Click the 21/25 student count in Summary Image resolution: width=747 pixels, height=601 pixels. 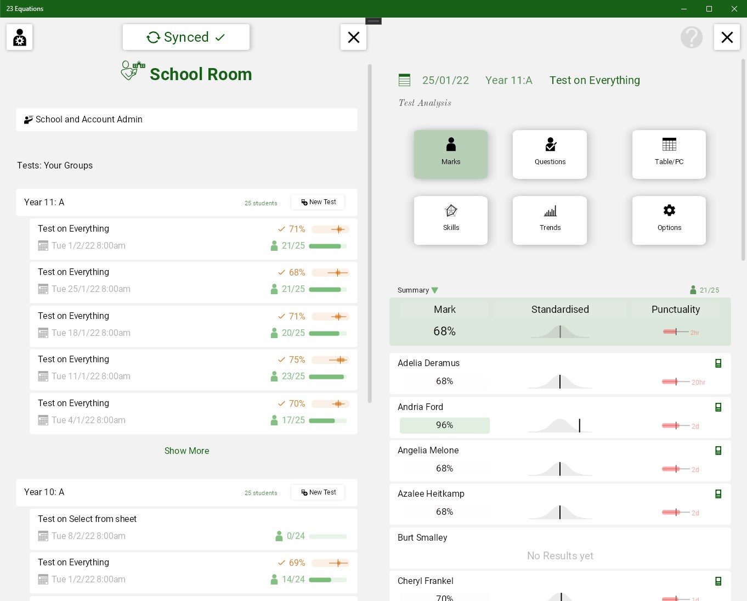tap(705, 290)
